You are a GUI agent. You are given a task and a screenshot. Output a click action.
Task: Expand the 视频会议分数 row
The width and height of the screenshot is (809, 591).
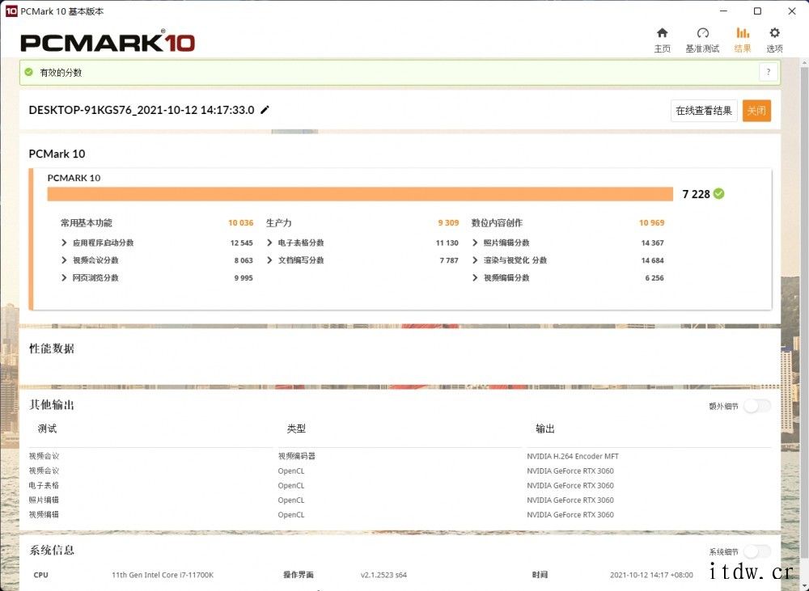coord(65,260)
